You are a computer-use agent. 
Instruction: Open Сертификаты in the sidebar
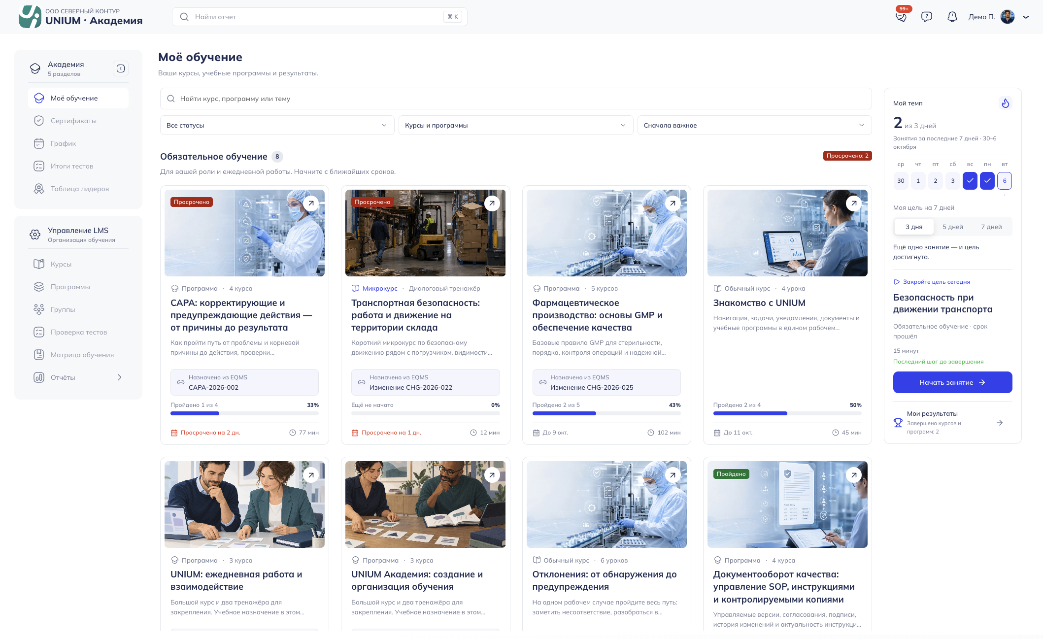[78, 121]
